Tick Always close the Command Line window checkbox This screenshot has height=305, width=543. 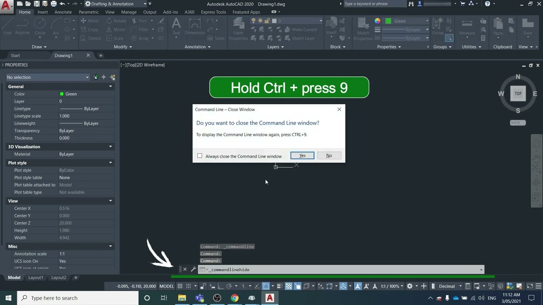[x=199, y=156]
